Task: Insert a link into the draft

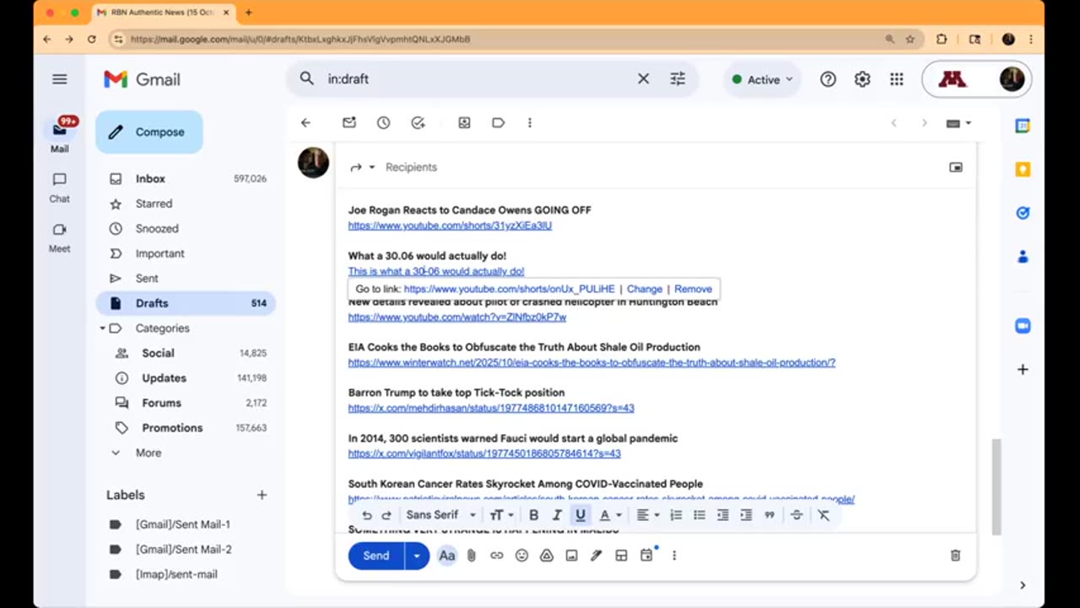Action: pyautogui.click(x=497, y=556)
